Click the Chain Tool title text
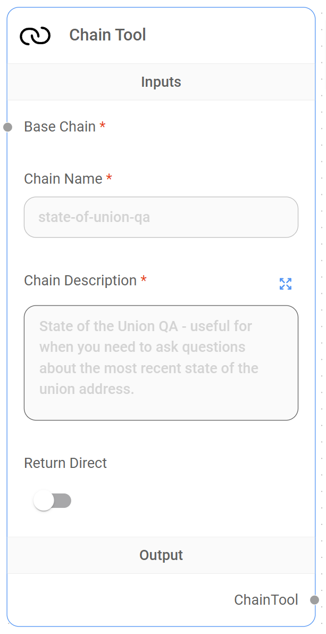The height and width of the screenshot is (634, 326). click(x=107, y=35)
